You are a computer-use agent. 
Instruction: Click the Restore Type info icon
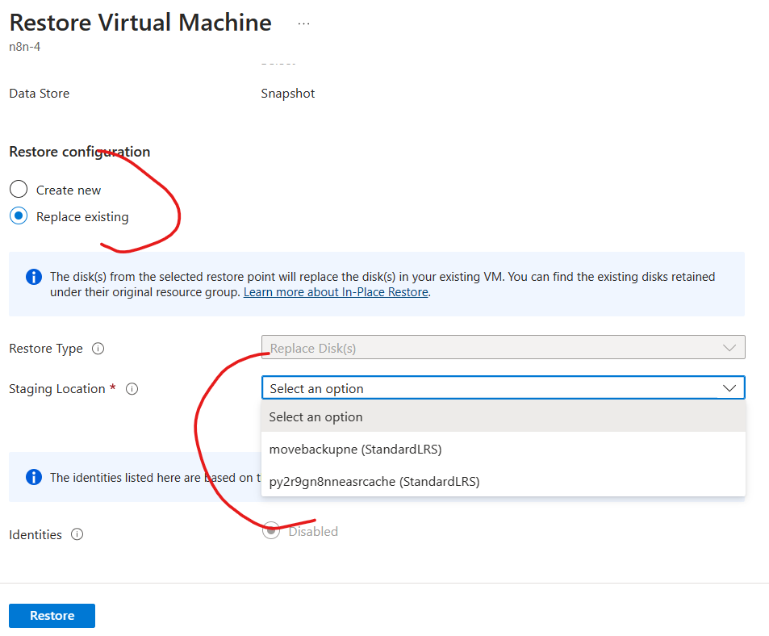[x=98, y=349]
